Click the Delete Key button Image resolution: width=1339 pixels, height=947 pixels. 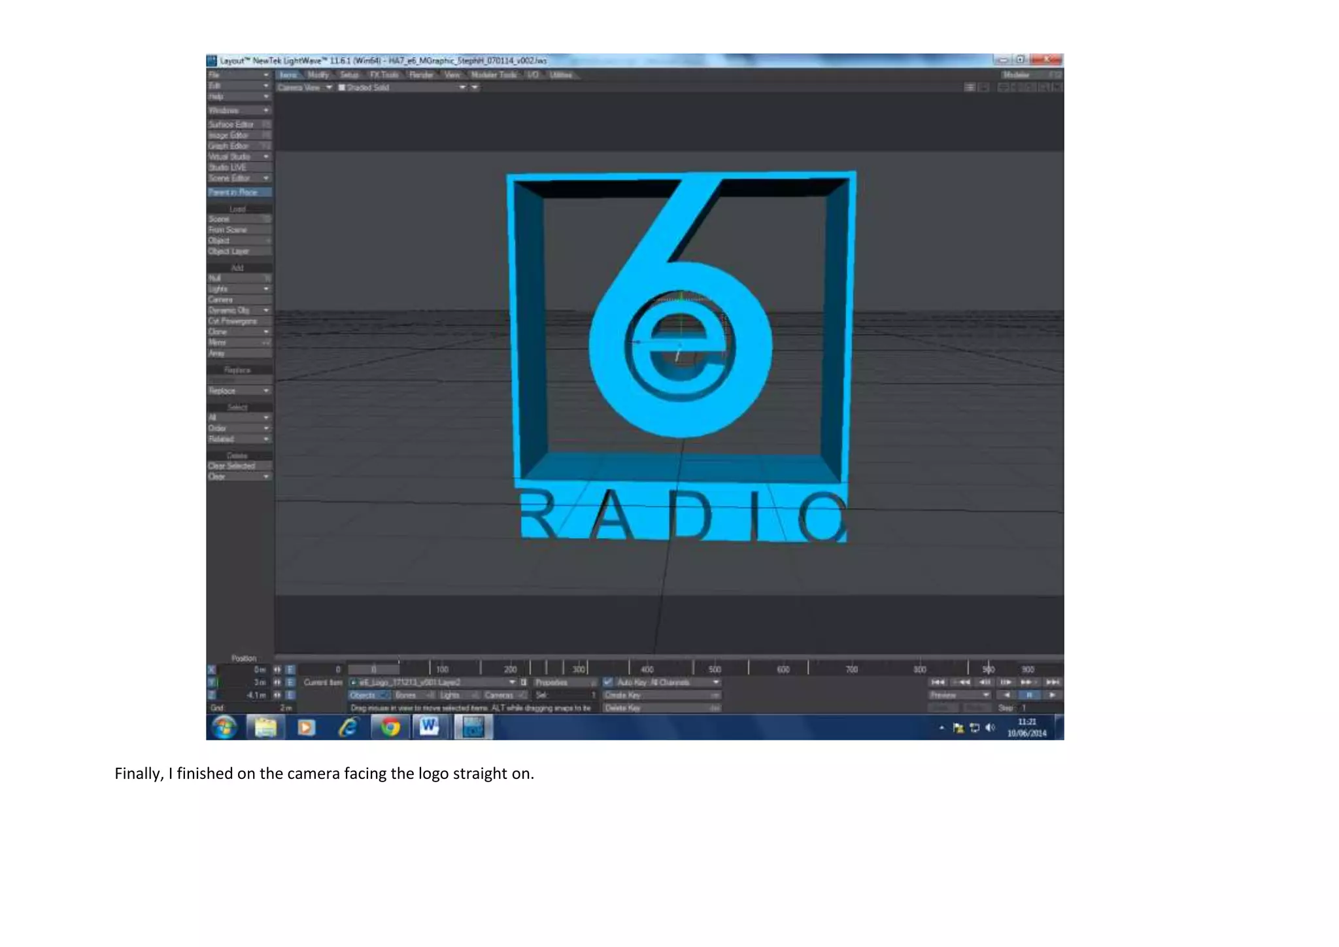tap(662, 708)
